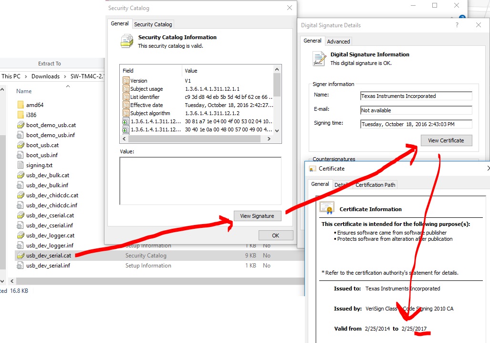Select the Subject usage field icon
Viewport: 490px width, 343px height.
coord(126,88)
